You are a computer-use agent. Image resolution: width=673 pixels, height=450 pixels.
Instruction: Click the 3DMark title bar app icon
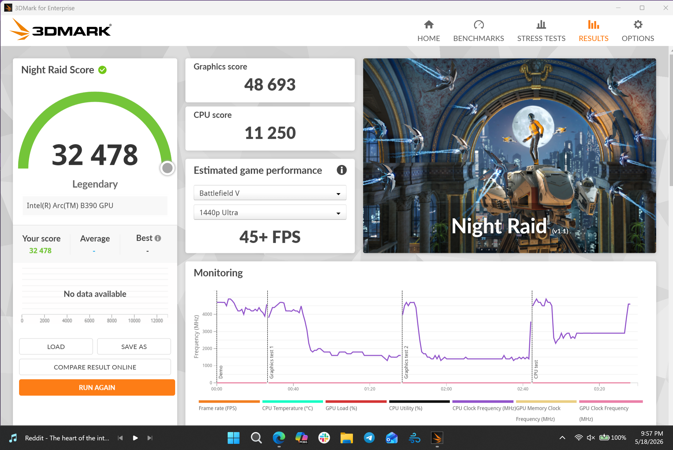8,8
